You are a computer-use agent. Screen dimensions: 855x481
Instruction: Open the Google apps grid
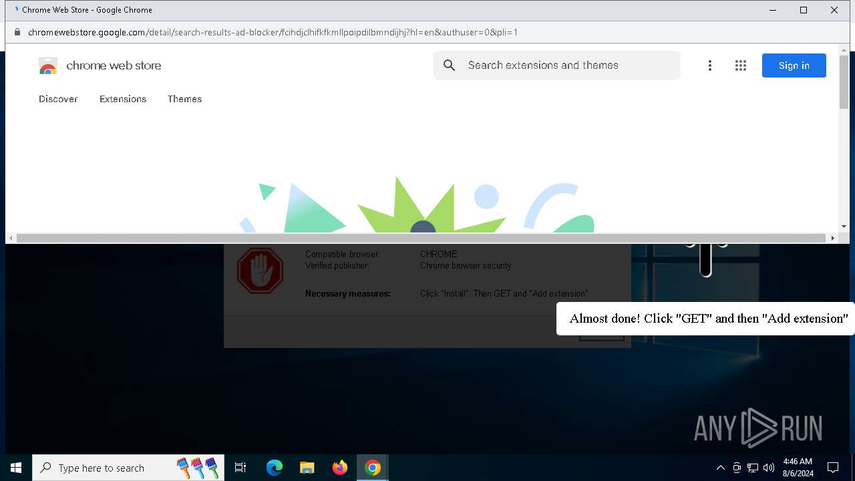click(x=741, y=65)
